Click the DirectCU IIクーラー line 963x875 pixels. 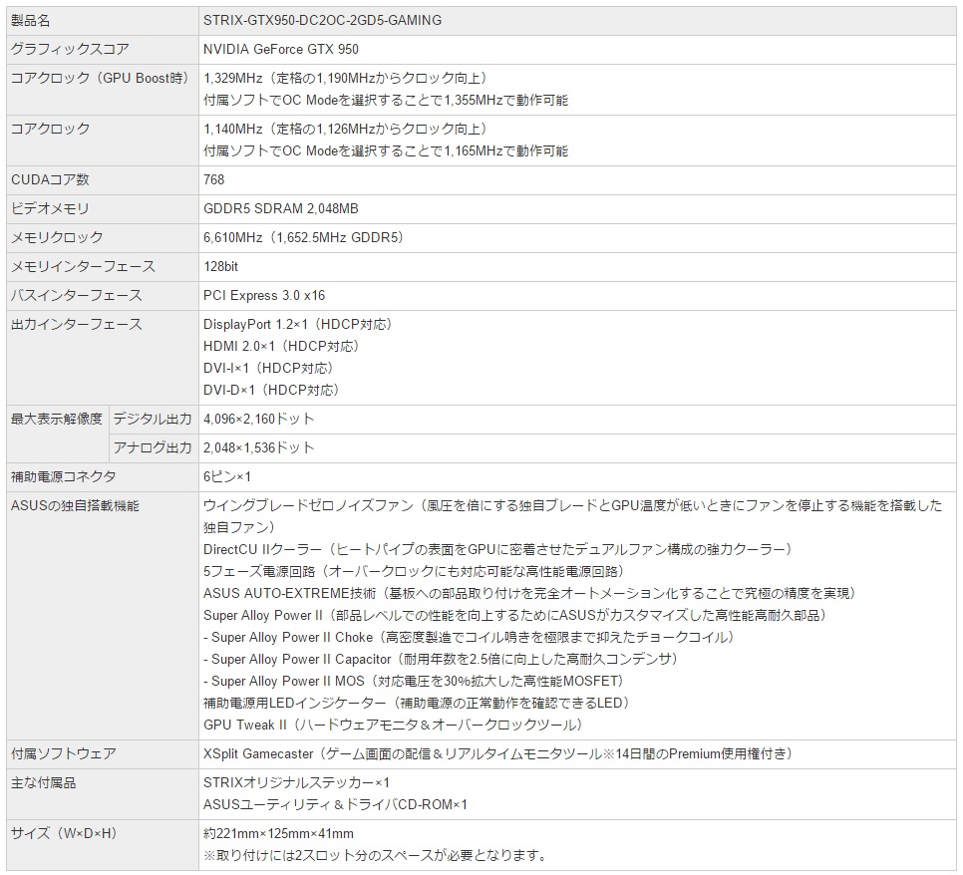click(x=498, y=549)
